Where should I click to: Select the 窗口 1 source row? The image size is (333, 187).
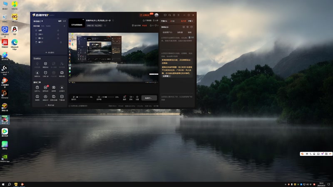[49, 42]
